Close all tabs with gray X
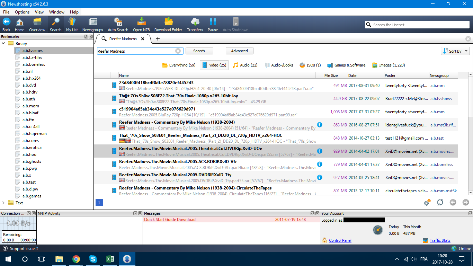The width and height of the screenshot is (473, 266). click(x=468, y=39)
